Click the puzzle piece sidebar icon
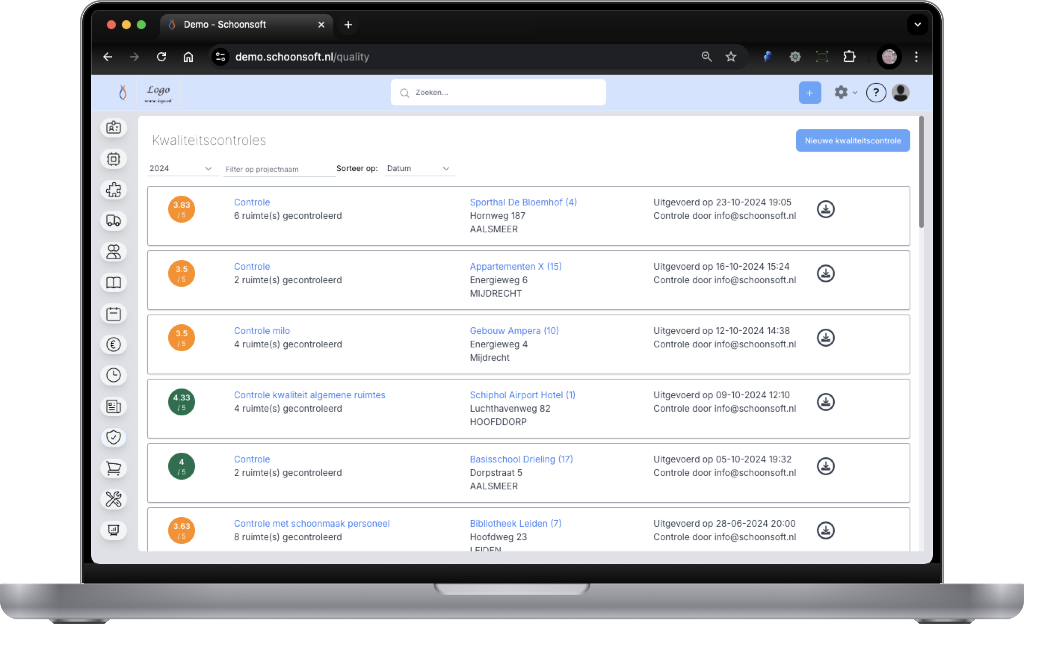Viewport: 1043px width, 650px height. click(114, 190)
